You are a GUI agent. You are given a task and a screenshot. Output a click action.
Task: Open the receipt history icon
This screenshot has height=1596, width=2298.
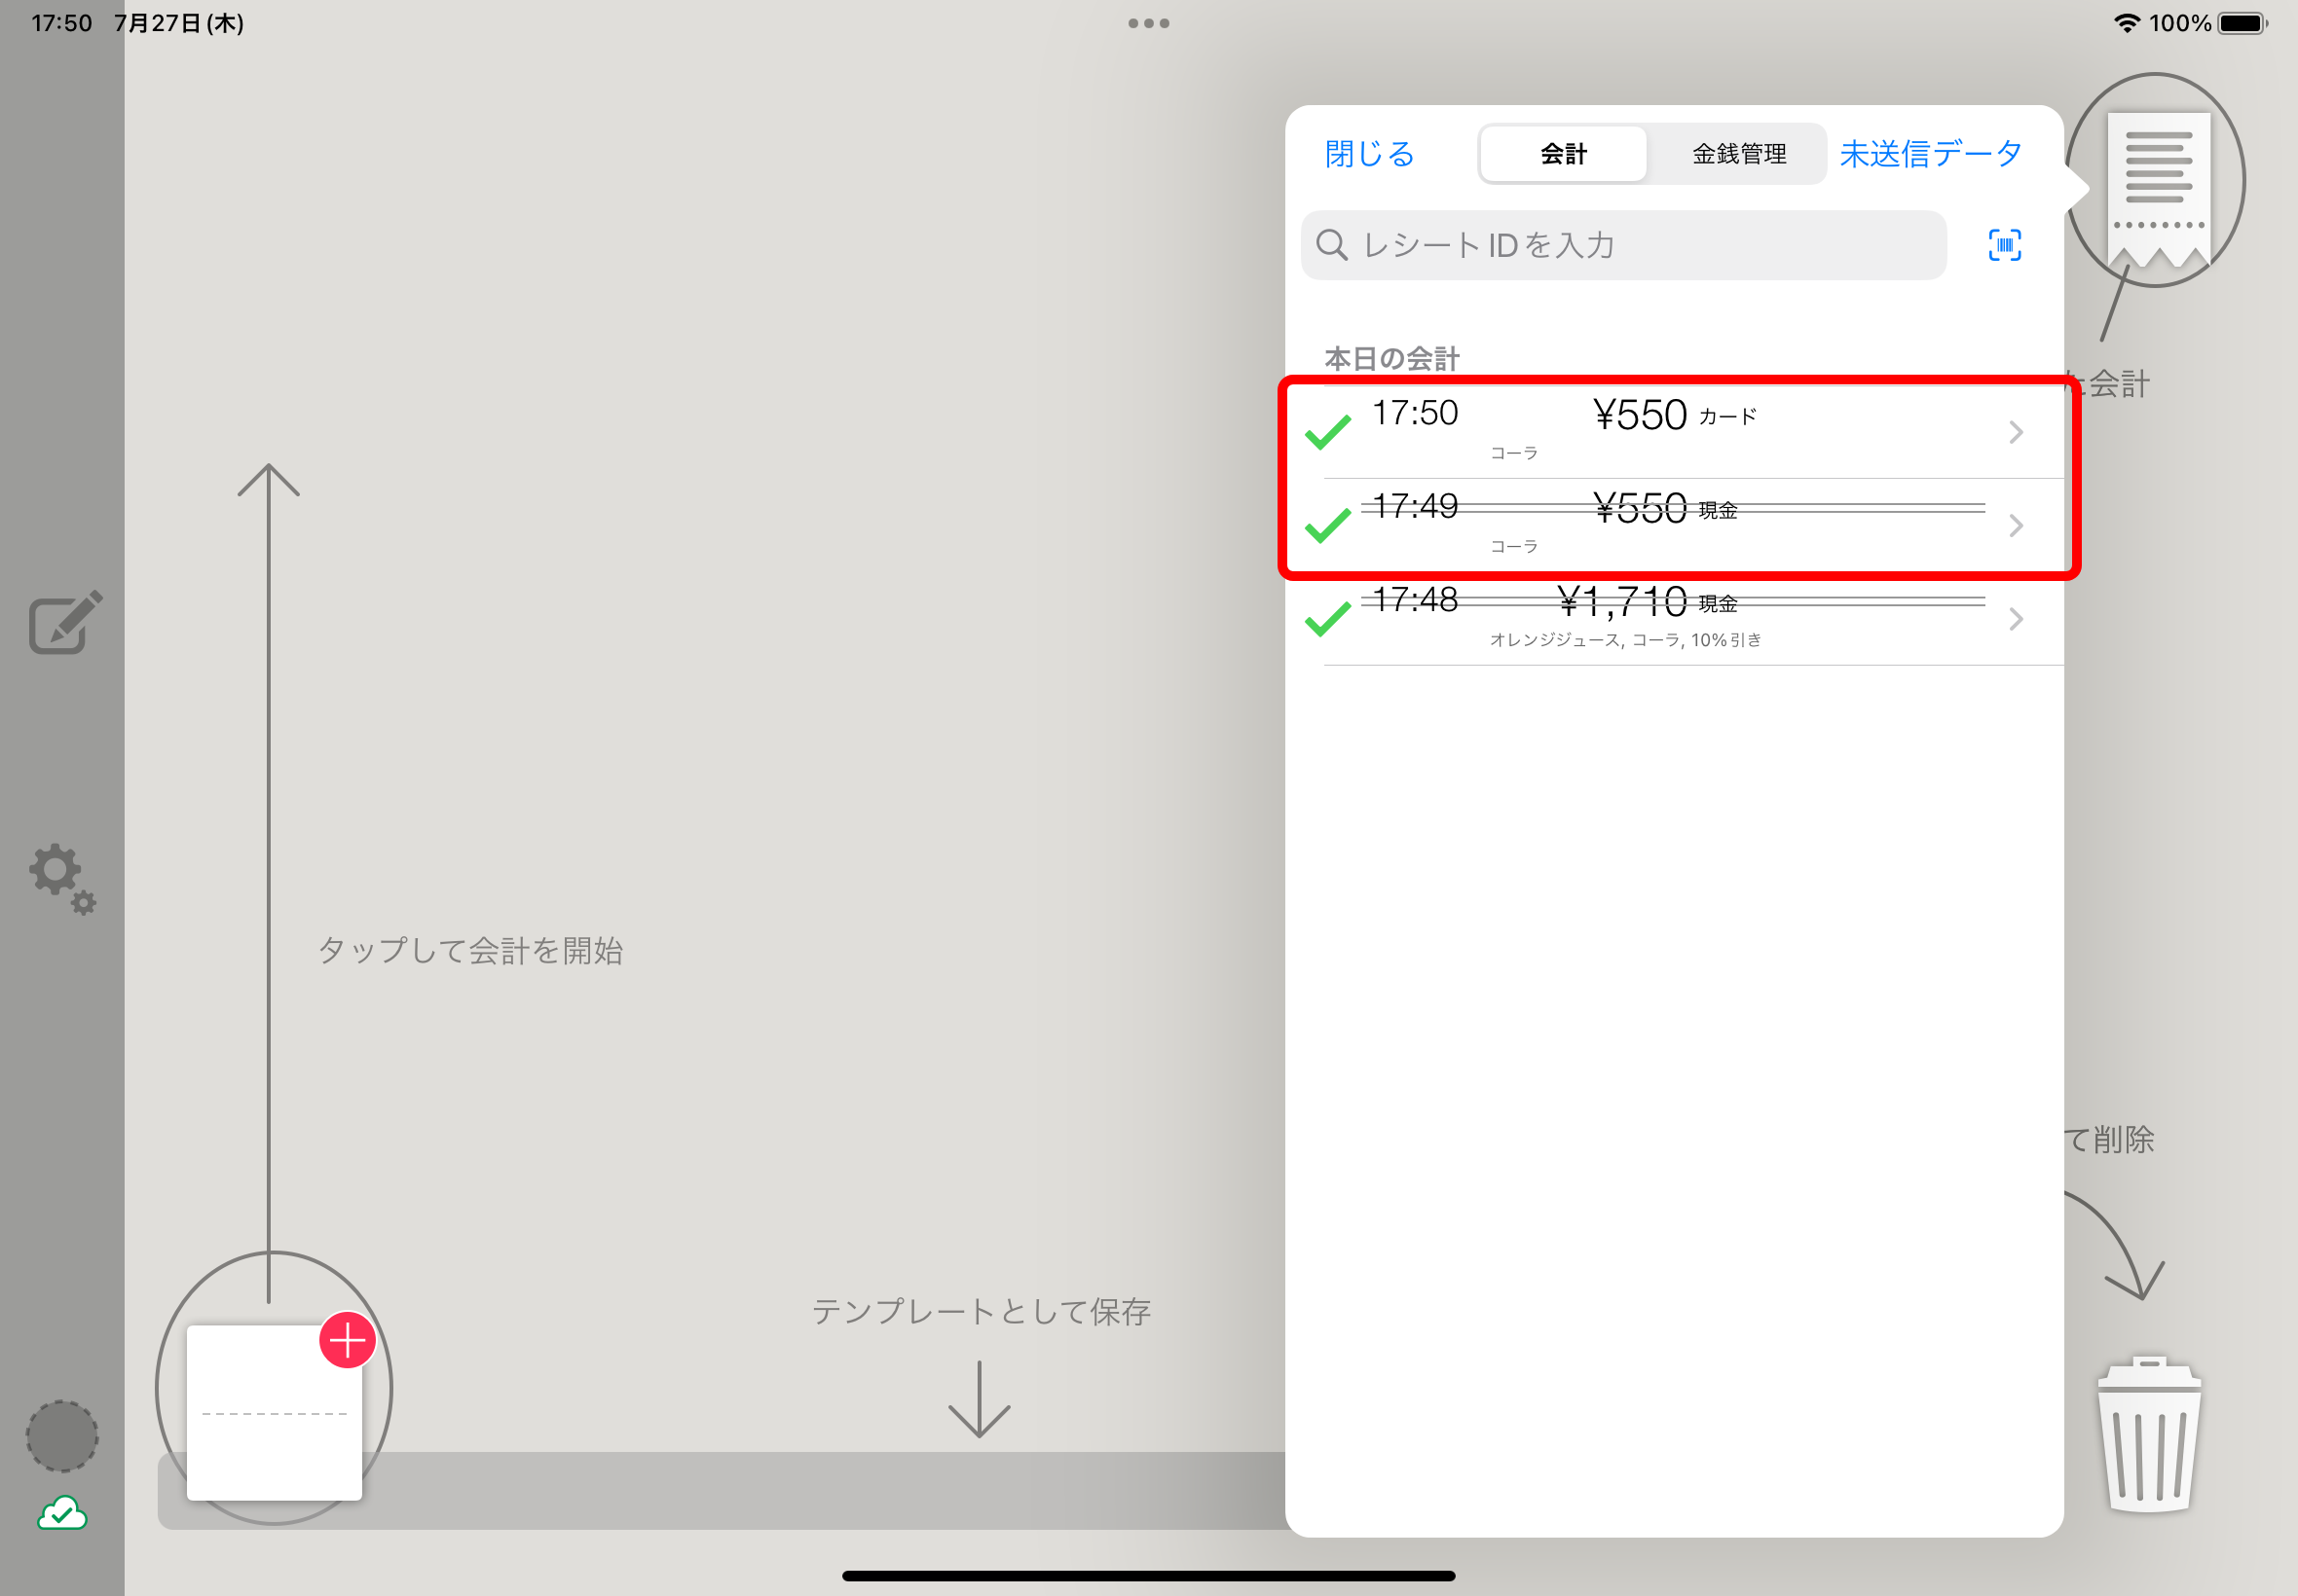click(2158, 190)
